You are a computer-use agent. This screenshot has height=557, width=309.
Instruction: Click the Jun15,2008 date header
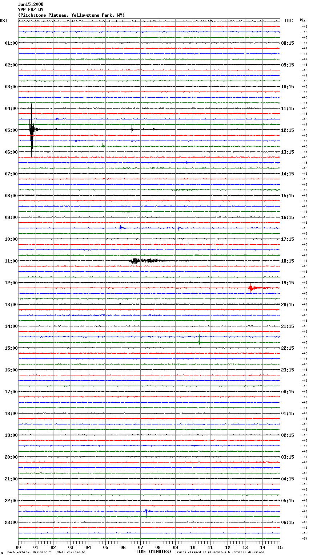pos(31,4)
